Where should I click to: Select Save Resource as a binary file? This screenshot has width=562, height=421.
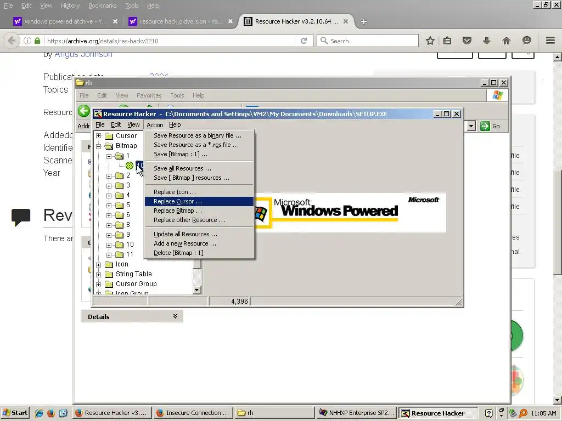[x=199, y=135]
